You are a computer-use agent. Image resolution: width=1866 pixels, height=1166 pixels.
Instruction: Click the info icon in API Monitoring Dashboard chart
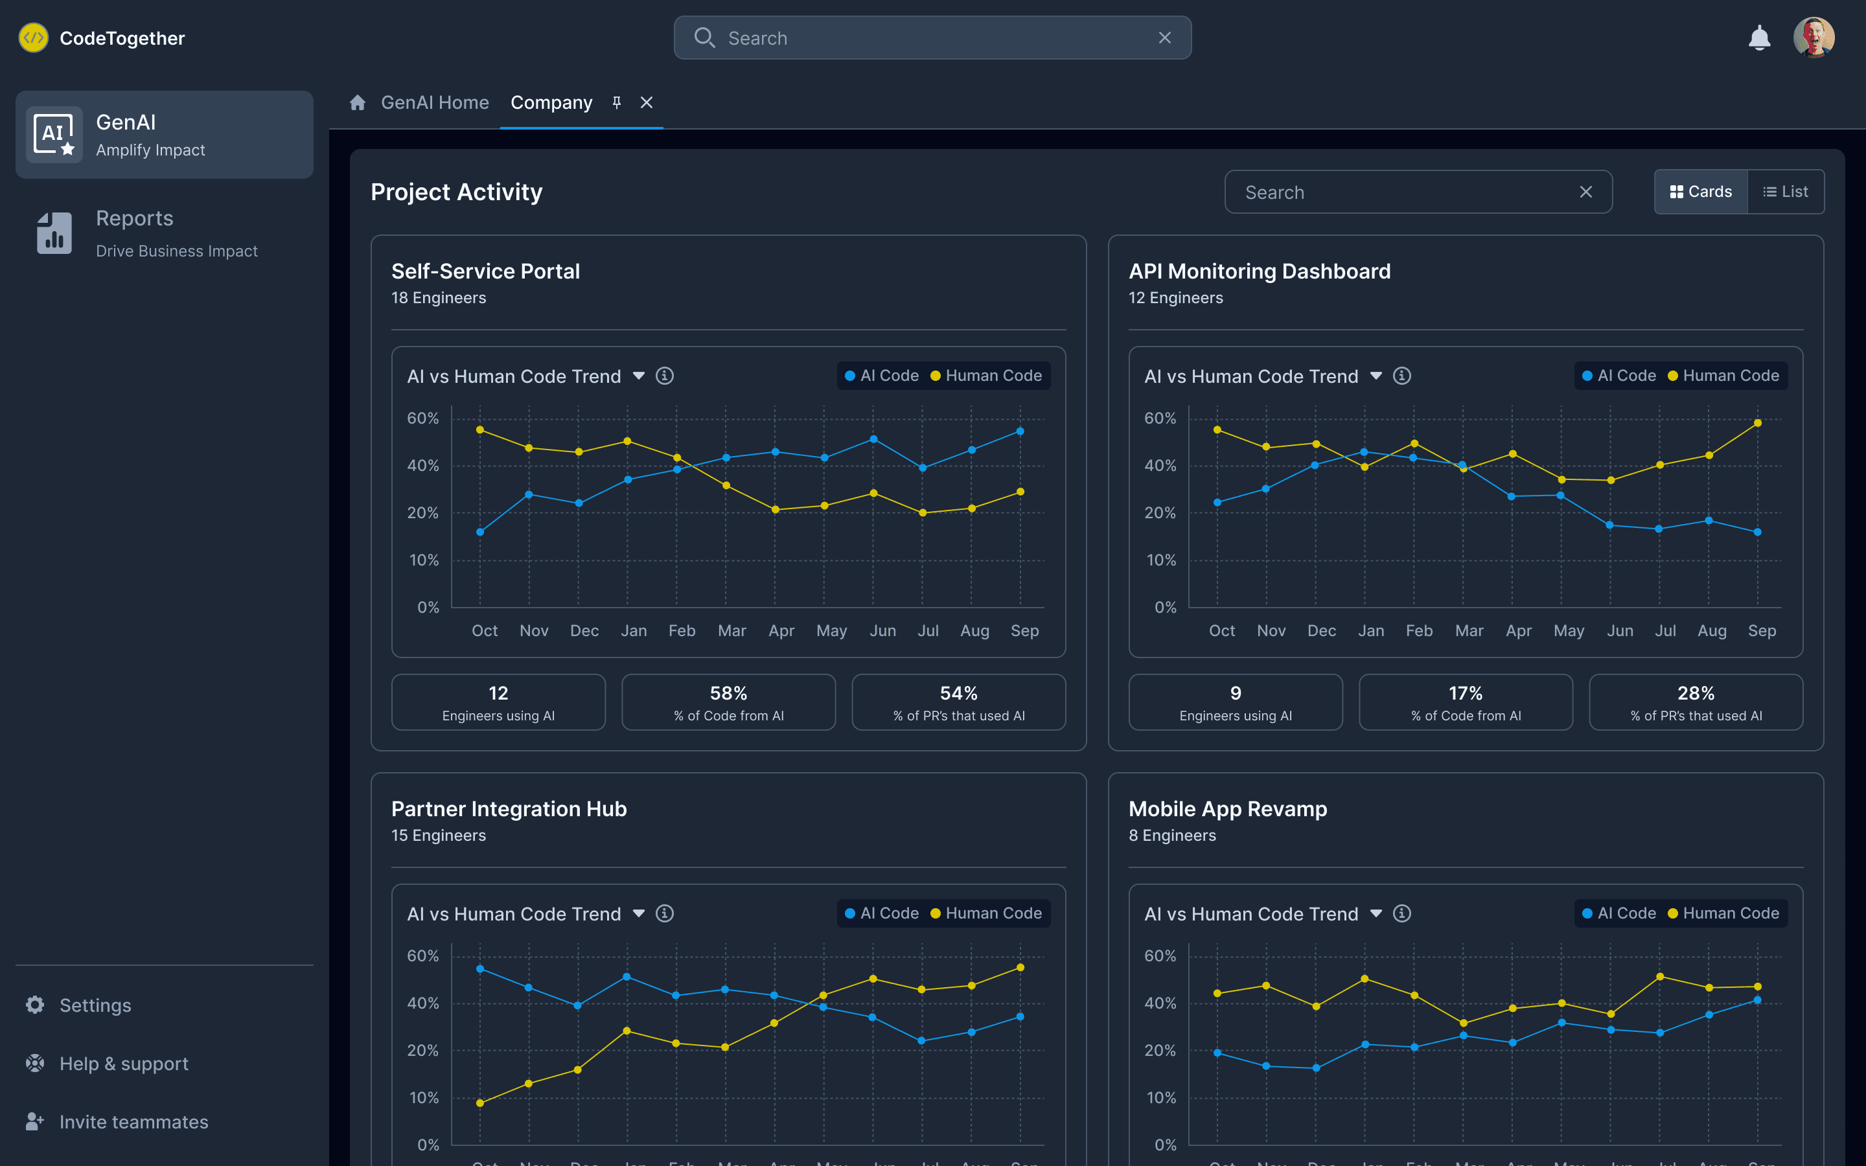(x=1401, y=376)
